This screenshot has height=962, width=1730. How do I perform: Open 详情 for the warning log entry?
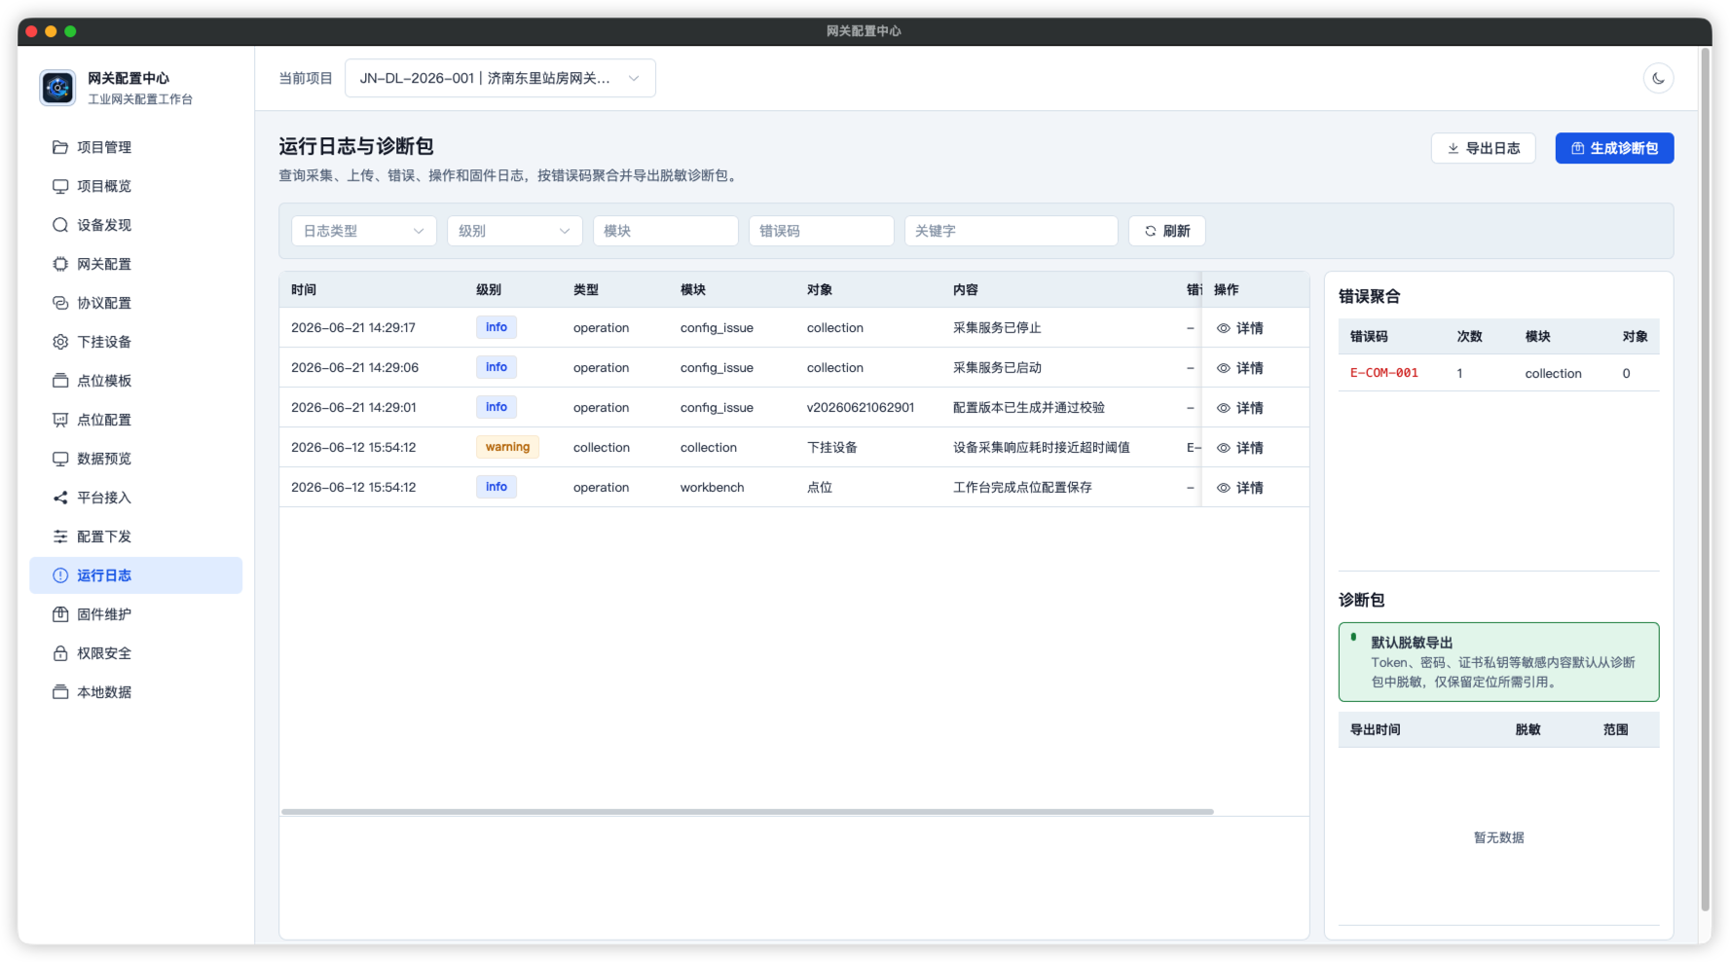point(1240,448)
